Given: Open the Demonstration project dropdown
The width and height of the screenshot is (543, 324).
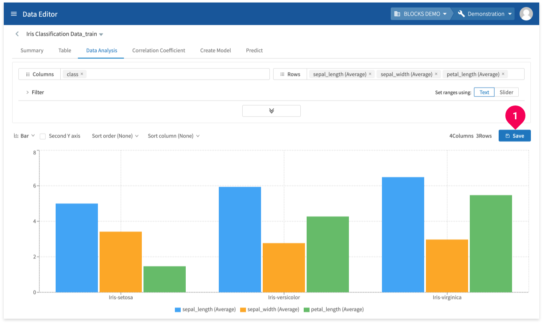Looking at the screenshot, I should point(485,14).
